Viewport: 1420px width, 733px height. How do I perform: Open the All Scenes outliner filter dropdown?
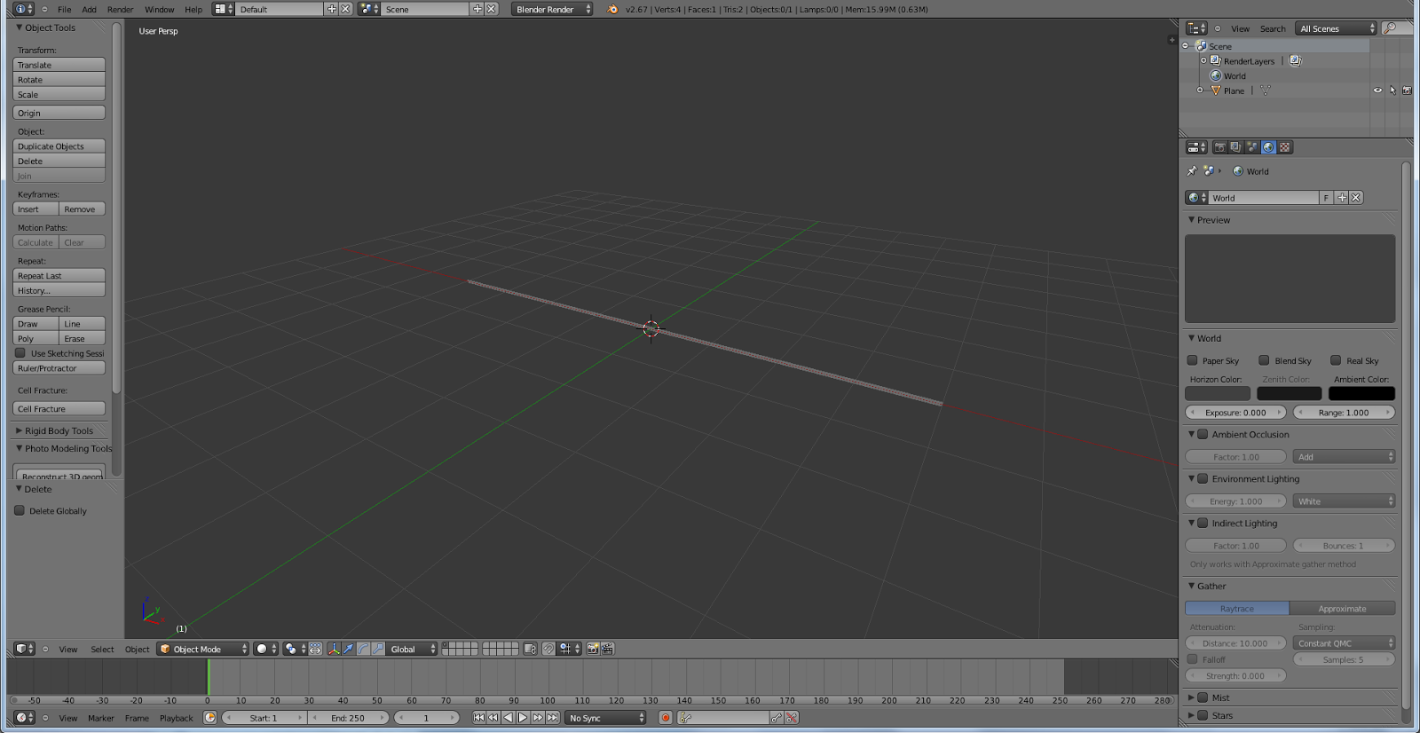[1336, 28]
